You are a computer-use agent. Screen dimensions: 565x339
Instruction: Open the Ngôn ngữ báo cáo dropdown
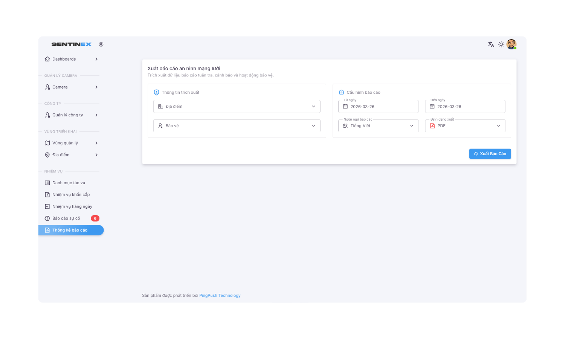point(378,126)
